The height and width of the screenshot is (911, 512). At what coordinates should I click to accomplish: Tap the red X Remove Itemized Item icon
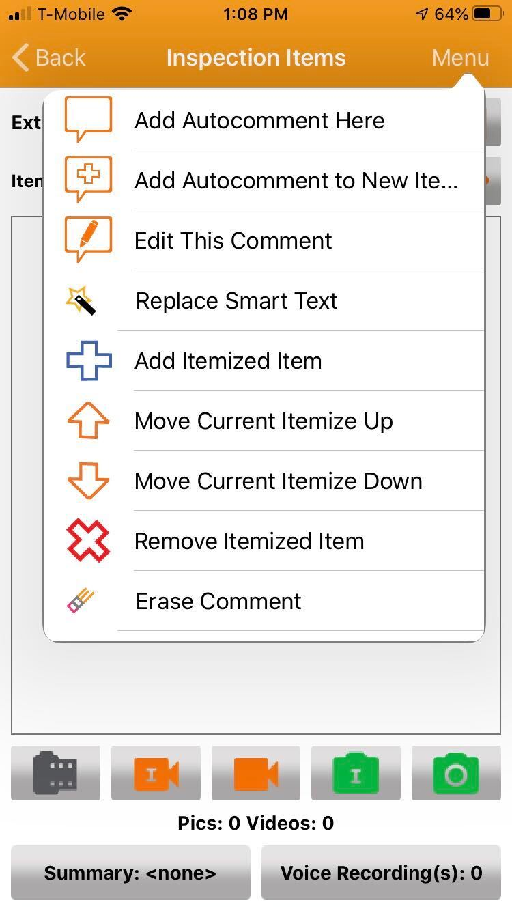point(88,541)
